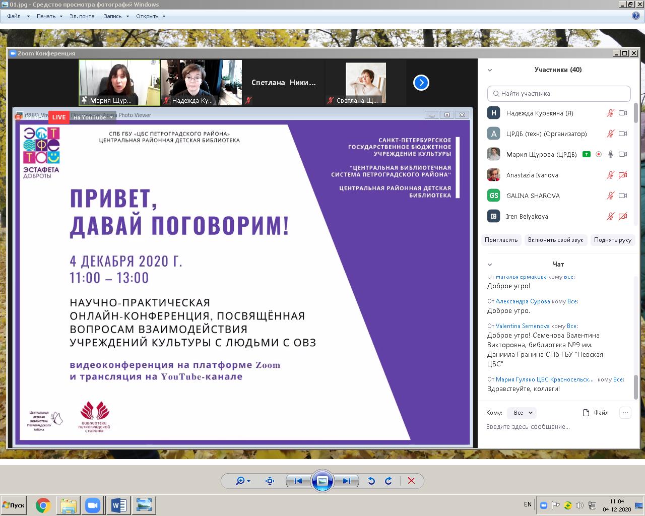Launch Microsoft Word from the taskbar

click(117, 505)
